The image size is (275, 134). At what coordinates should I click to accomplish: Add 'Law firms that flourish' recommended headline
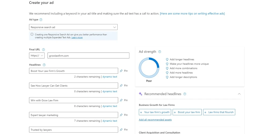(x=219, y=112)
